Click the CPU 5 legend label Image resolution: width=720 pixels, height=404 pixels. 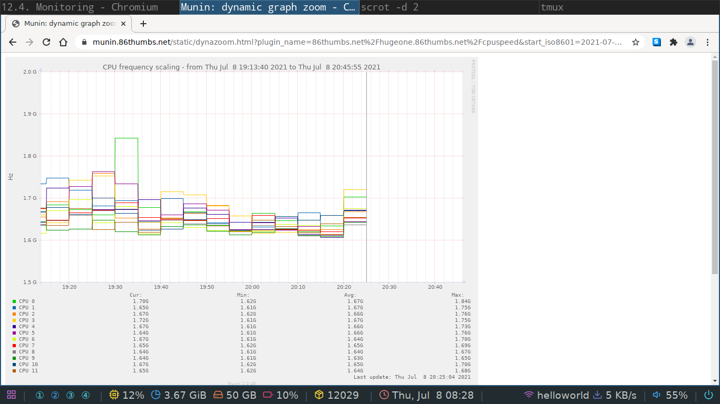(x=27, y=333)
